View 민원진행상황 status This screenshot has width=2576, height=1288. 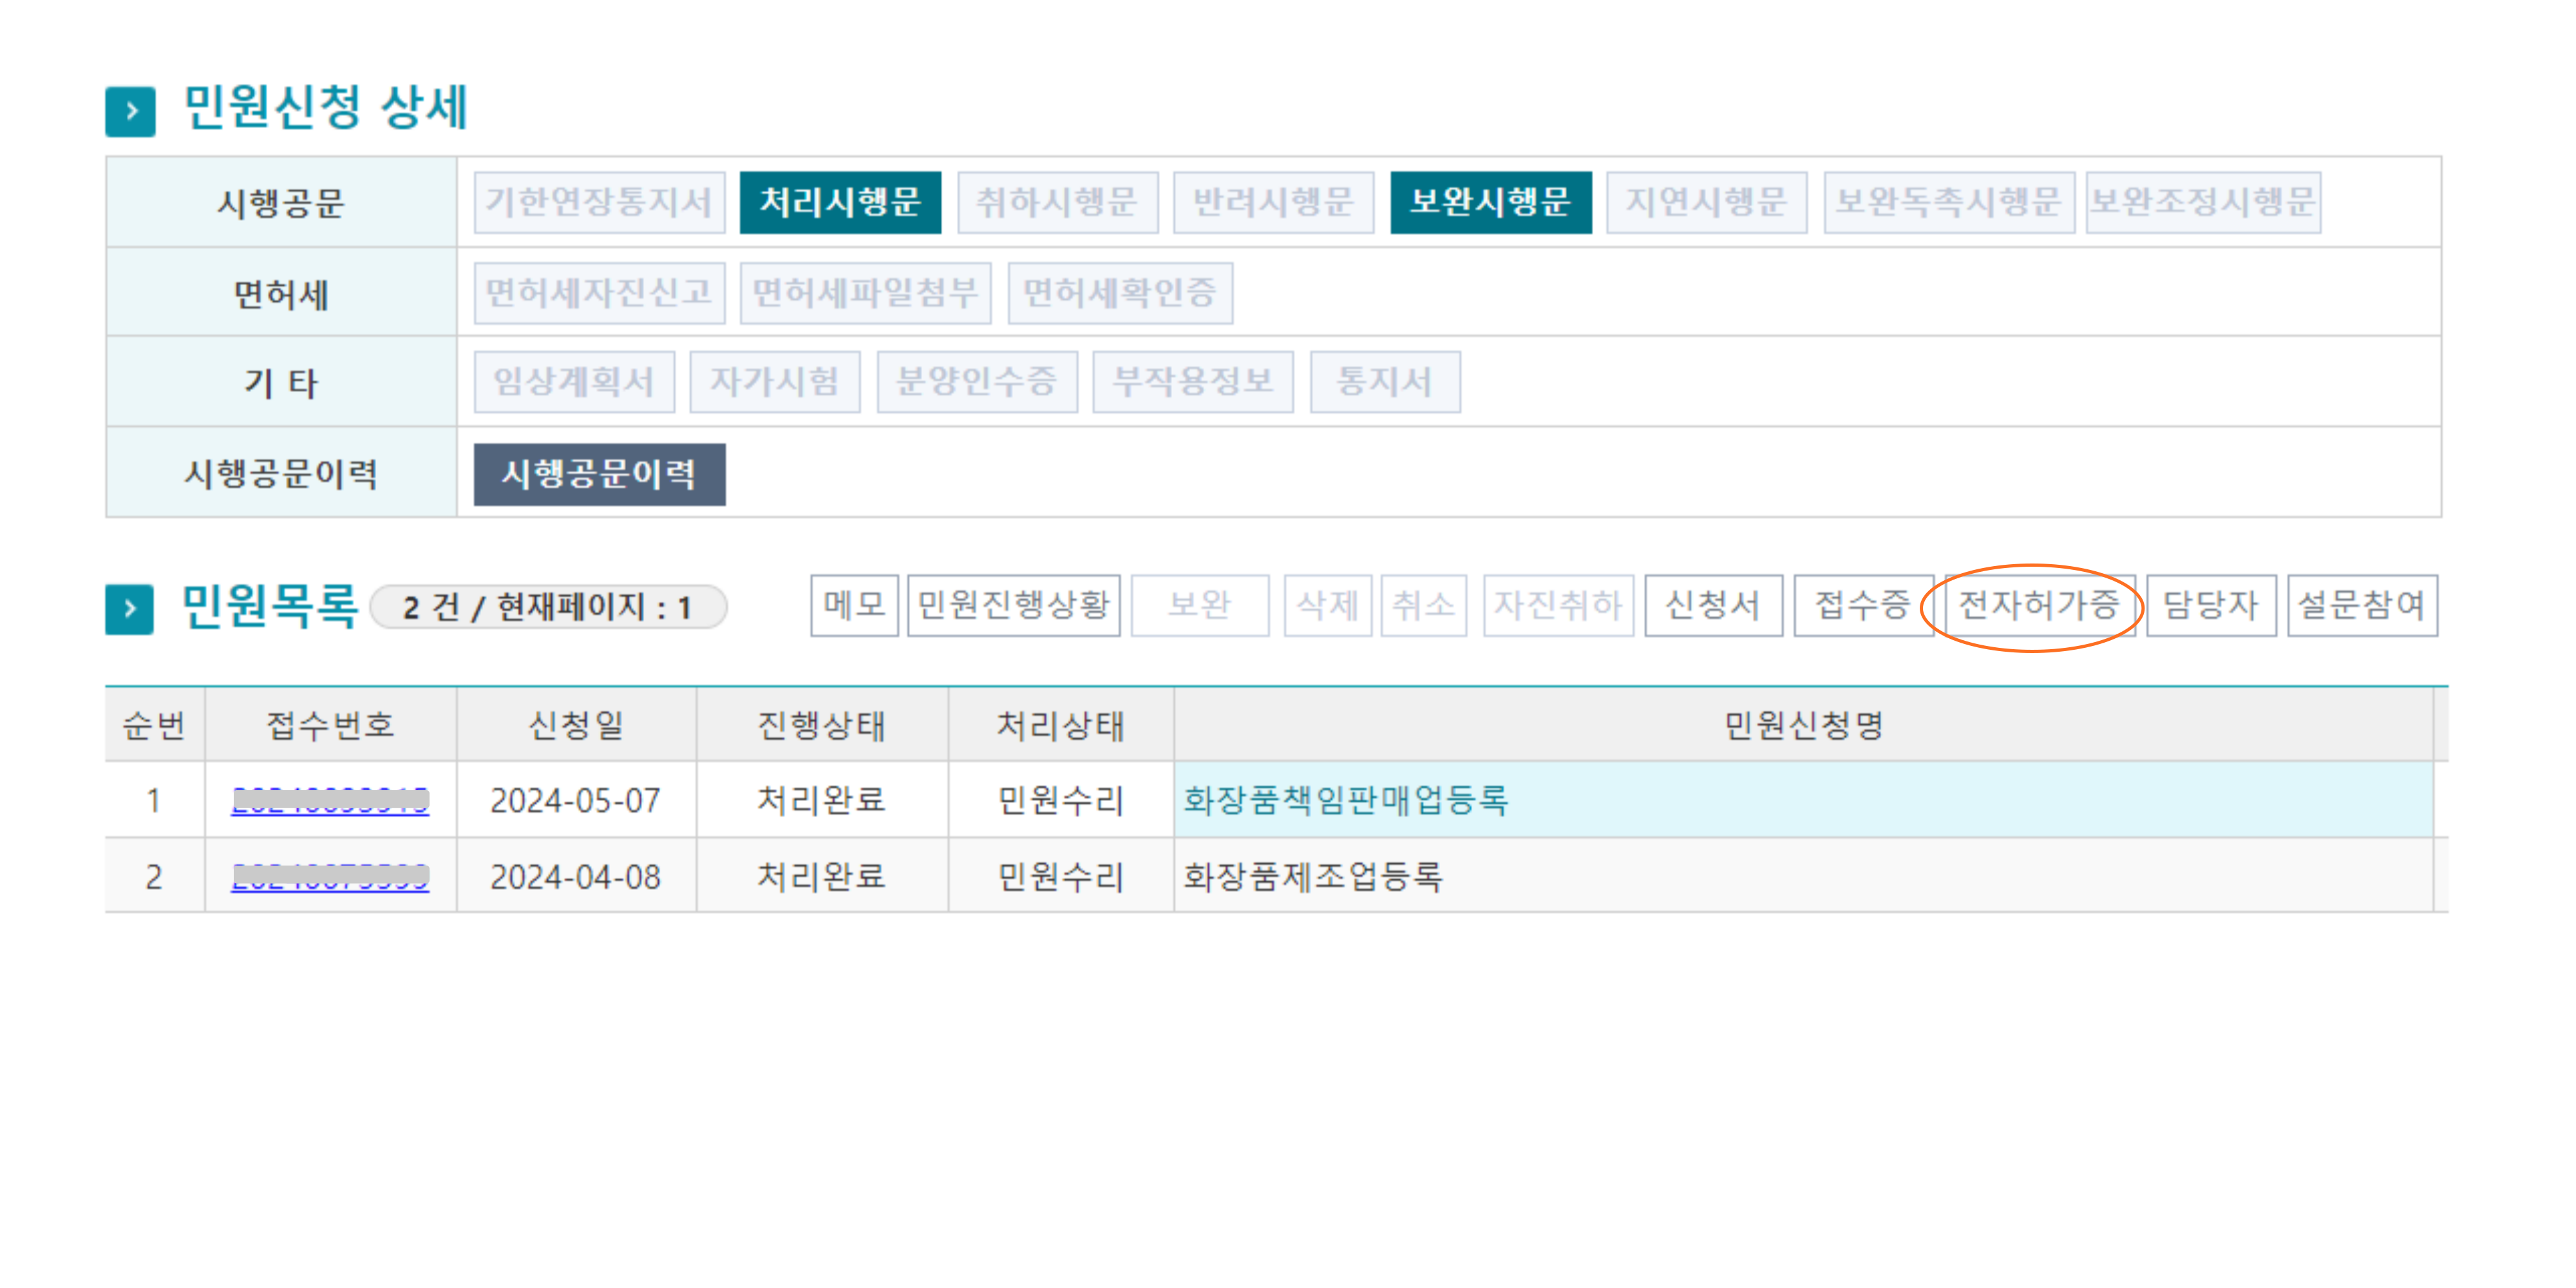point(1012,605)
